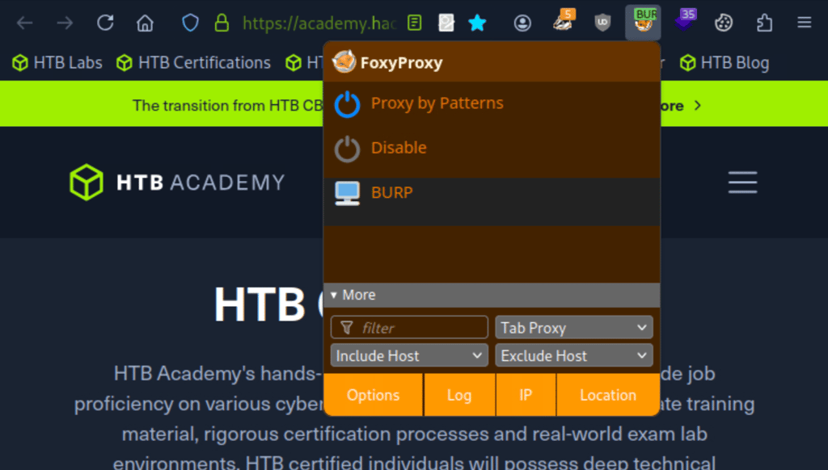828x470 pixels.
Task: Select Disable in FoxyProxy
Action: [x=492, y=148]
